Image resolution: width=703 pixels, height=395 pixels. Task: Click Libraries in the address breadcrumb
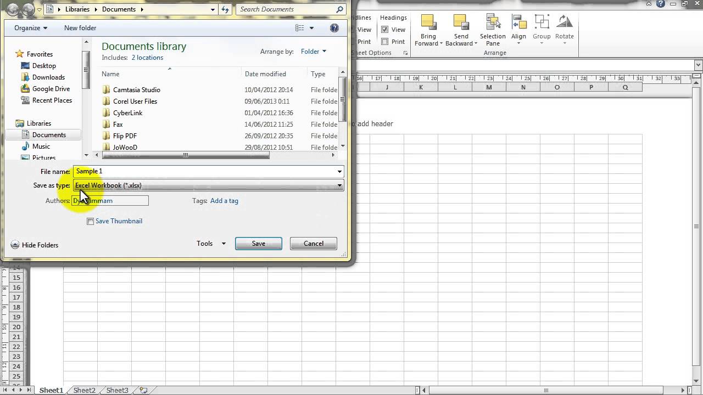tap(77, 9)
